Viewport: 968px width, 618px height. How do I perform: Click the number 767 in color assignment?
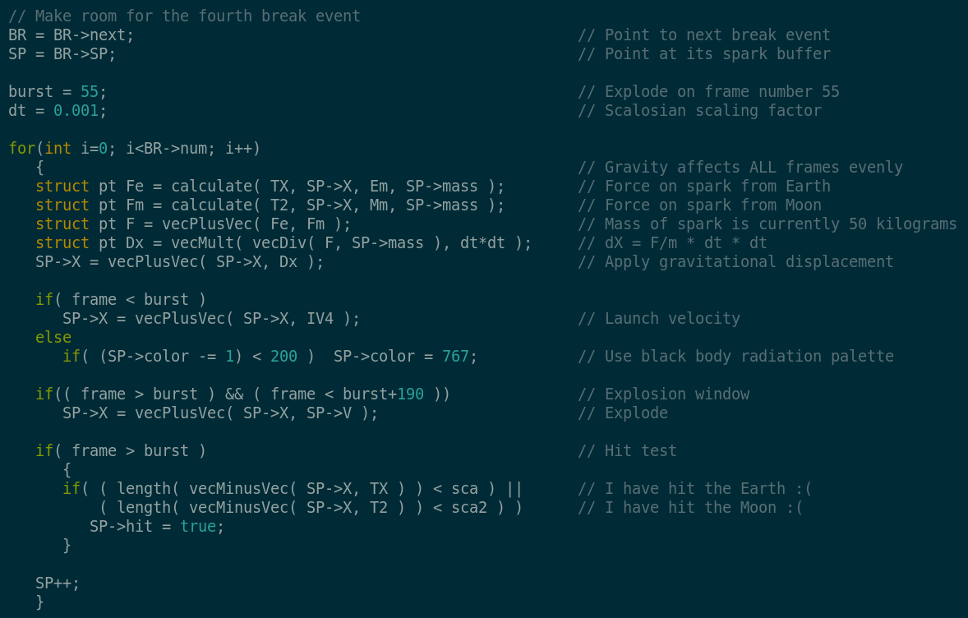[455, 357]
